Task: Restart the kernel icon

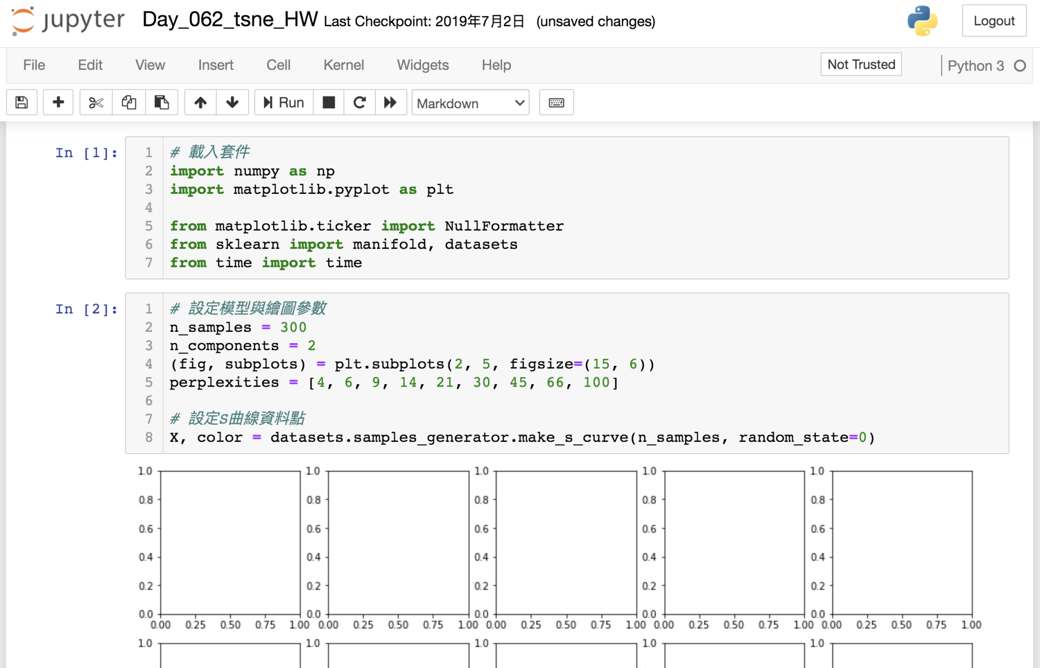Action: click(x=359, y=102)
